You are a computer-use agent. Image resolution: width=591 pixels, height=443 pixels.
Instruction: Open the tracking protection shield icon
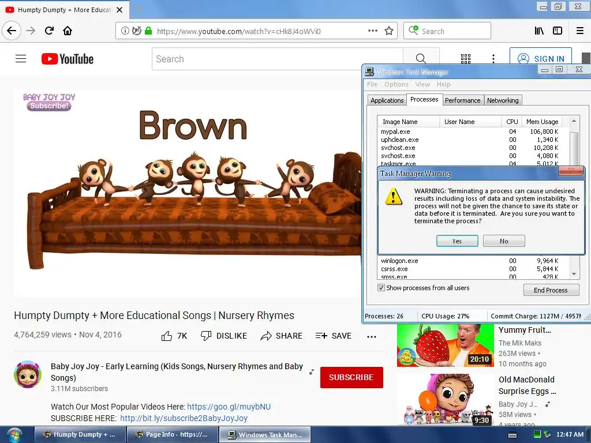pyautogui.click(x=136, y=31)
